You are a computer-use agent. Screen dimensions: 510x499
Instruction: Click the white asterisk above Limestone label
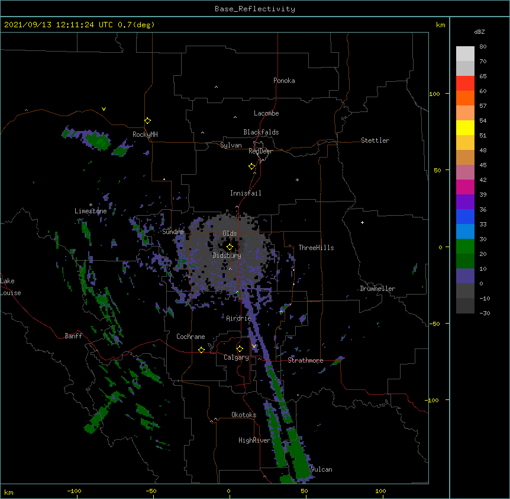coord(91,205)
